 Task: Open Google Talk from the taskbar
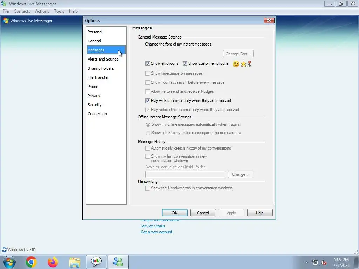pyautogui.click(x=96, y=262)
